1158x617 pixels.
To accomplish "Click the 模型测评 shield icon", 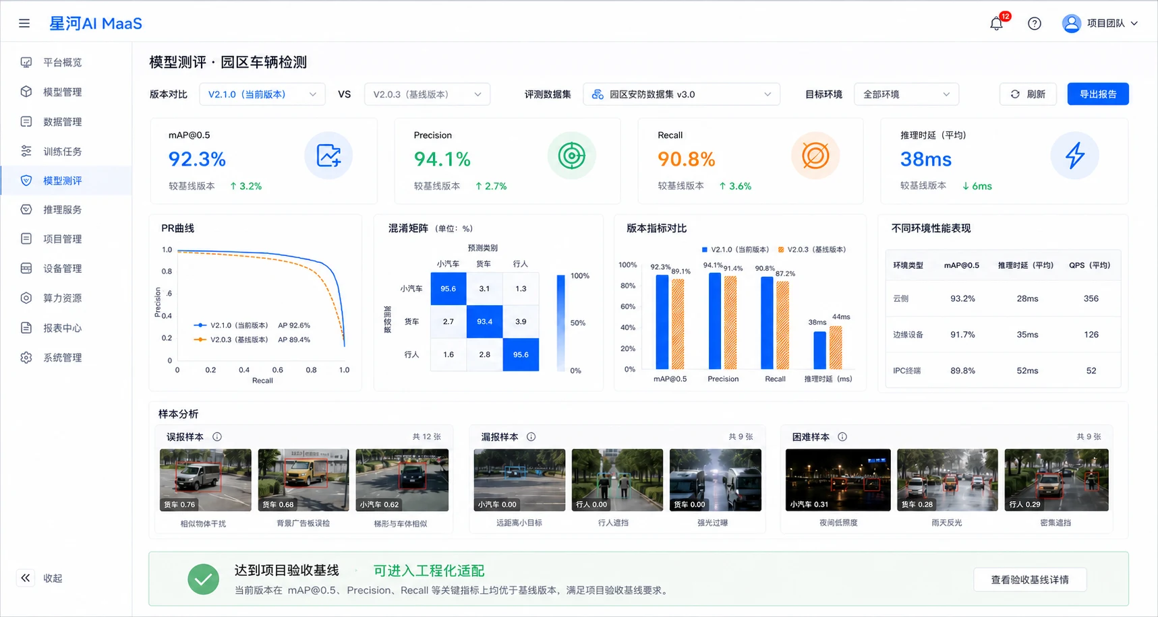I will click(26, 181).
